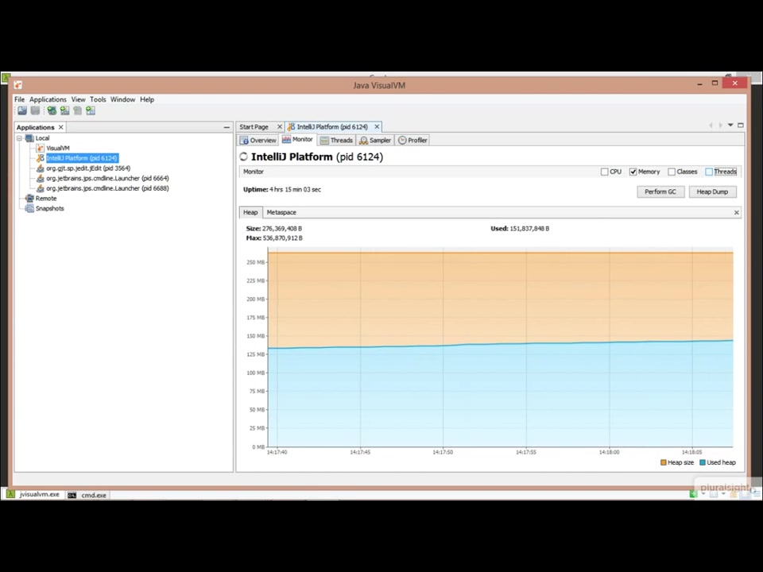Viewport: 763px width, 572px height.
Task: Click the Load Snapshot toolbar icon
Action: (x=21, y=110)
